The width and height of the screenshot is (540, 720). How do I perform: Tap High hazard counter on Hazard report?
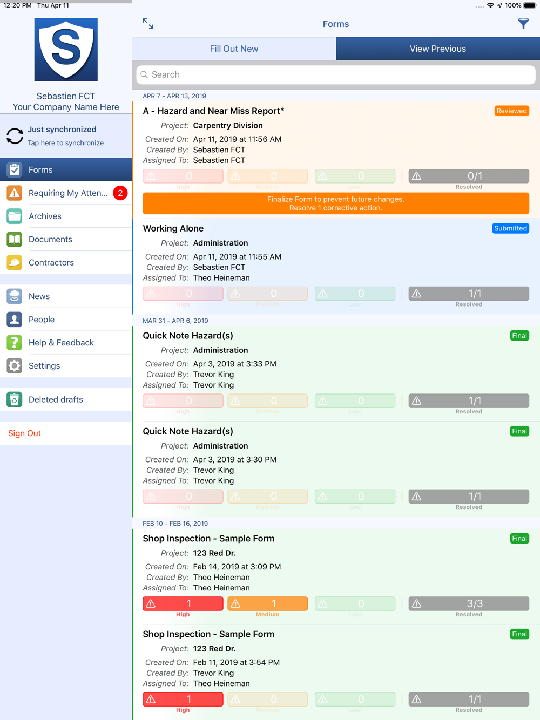pyautogui.click(x=183, y=176)
